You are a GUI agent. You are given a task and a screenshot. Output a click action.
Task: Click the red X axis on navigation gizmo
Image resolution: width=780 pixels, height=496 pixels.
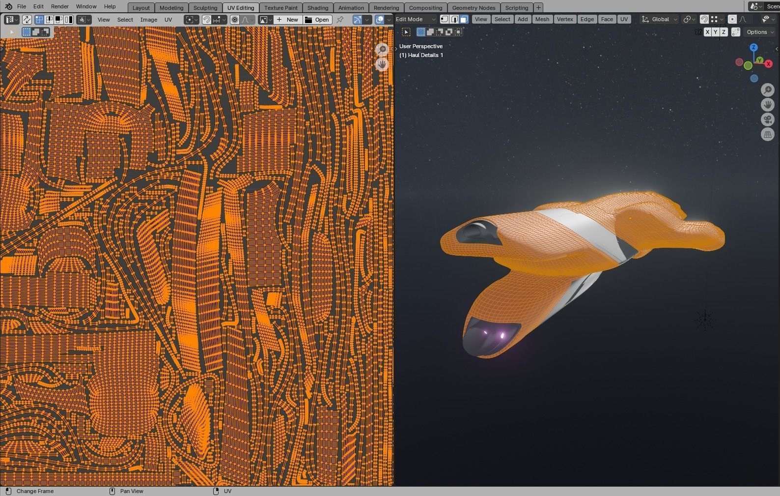point(768,64)
